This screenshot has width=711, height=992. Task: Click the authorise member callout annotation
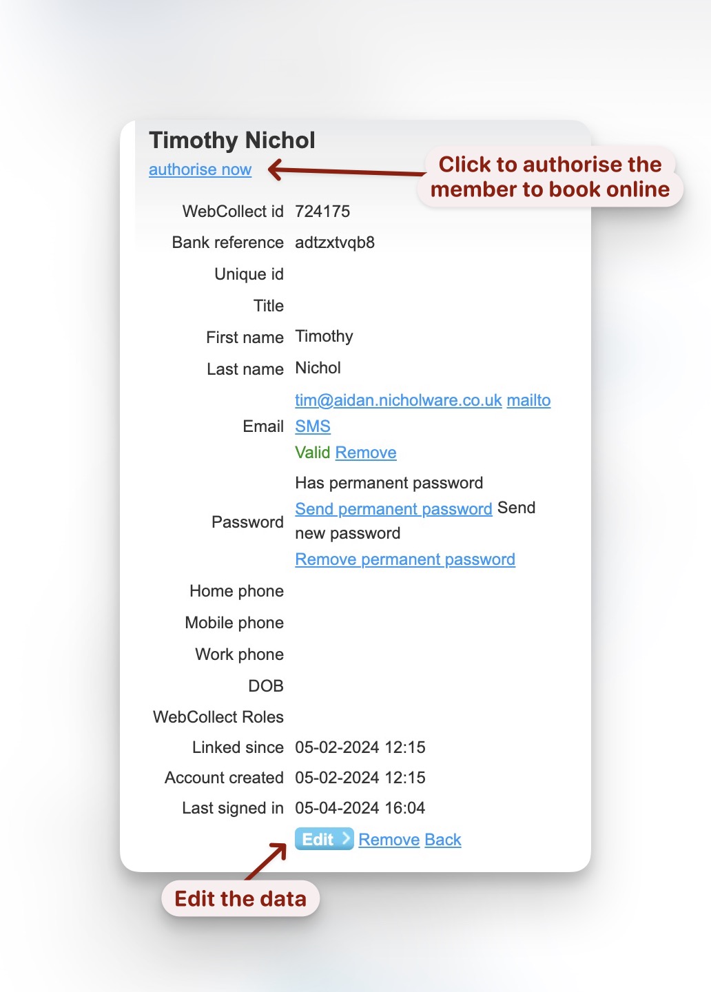550,177
